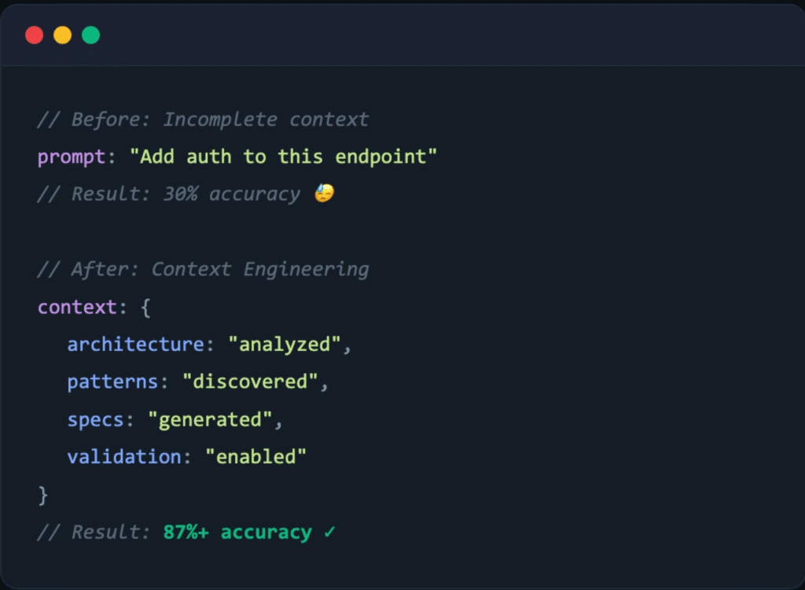
Task: Click the "validation" property key
Action: pos(124,457)
